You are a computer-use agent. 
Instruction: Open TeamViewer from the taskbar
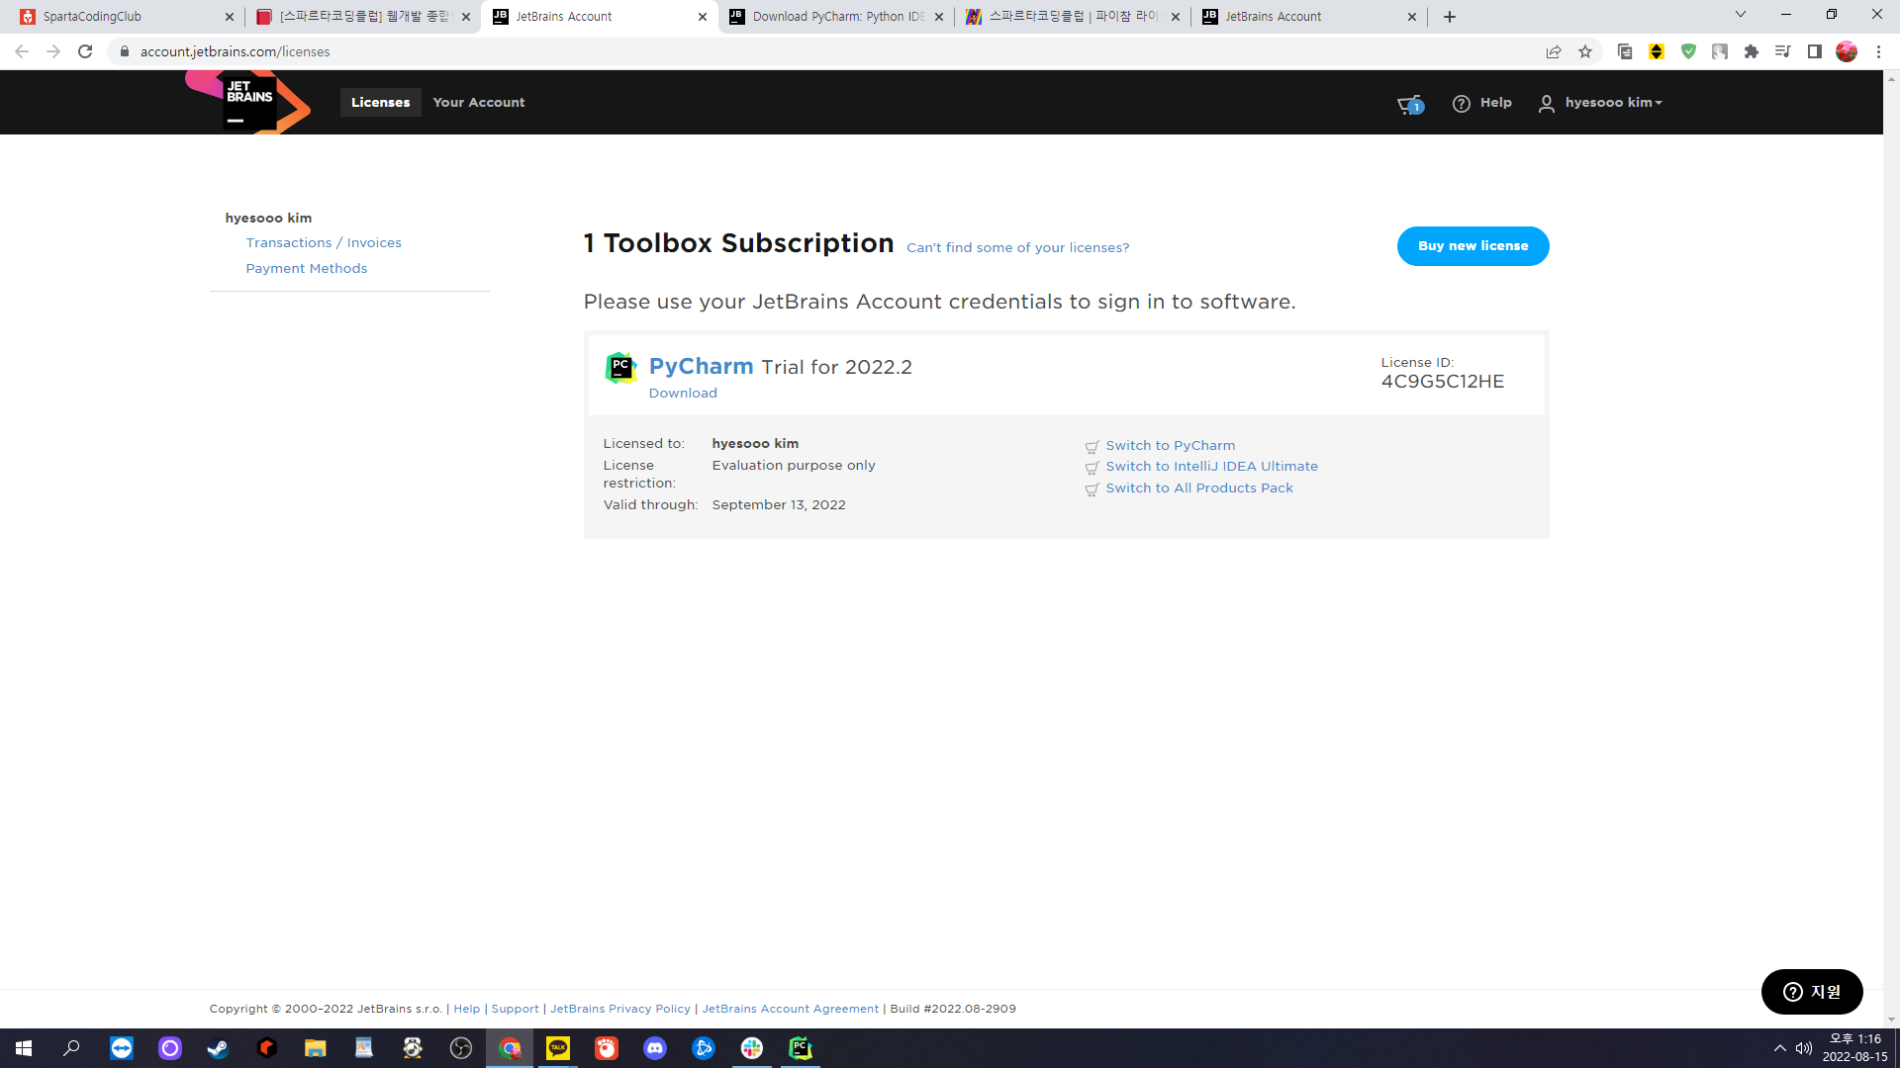click(x=122, y=1048)
